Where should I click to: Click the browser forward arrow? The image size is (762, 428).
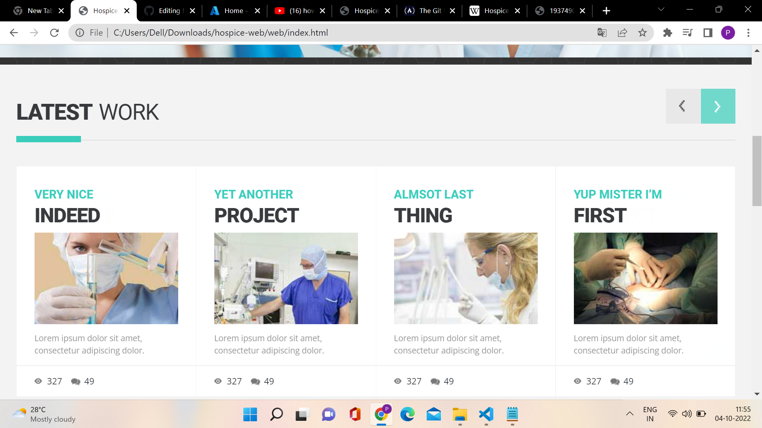(34, 33)
